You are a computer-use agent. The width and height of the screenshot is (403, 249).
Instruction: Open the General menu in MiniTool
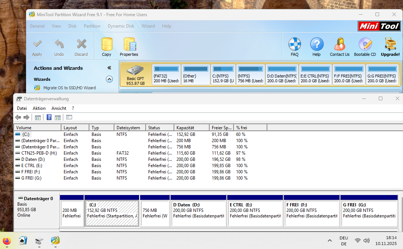(x=37, y=26)
